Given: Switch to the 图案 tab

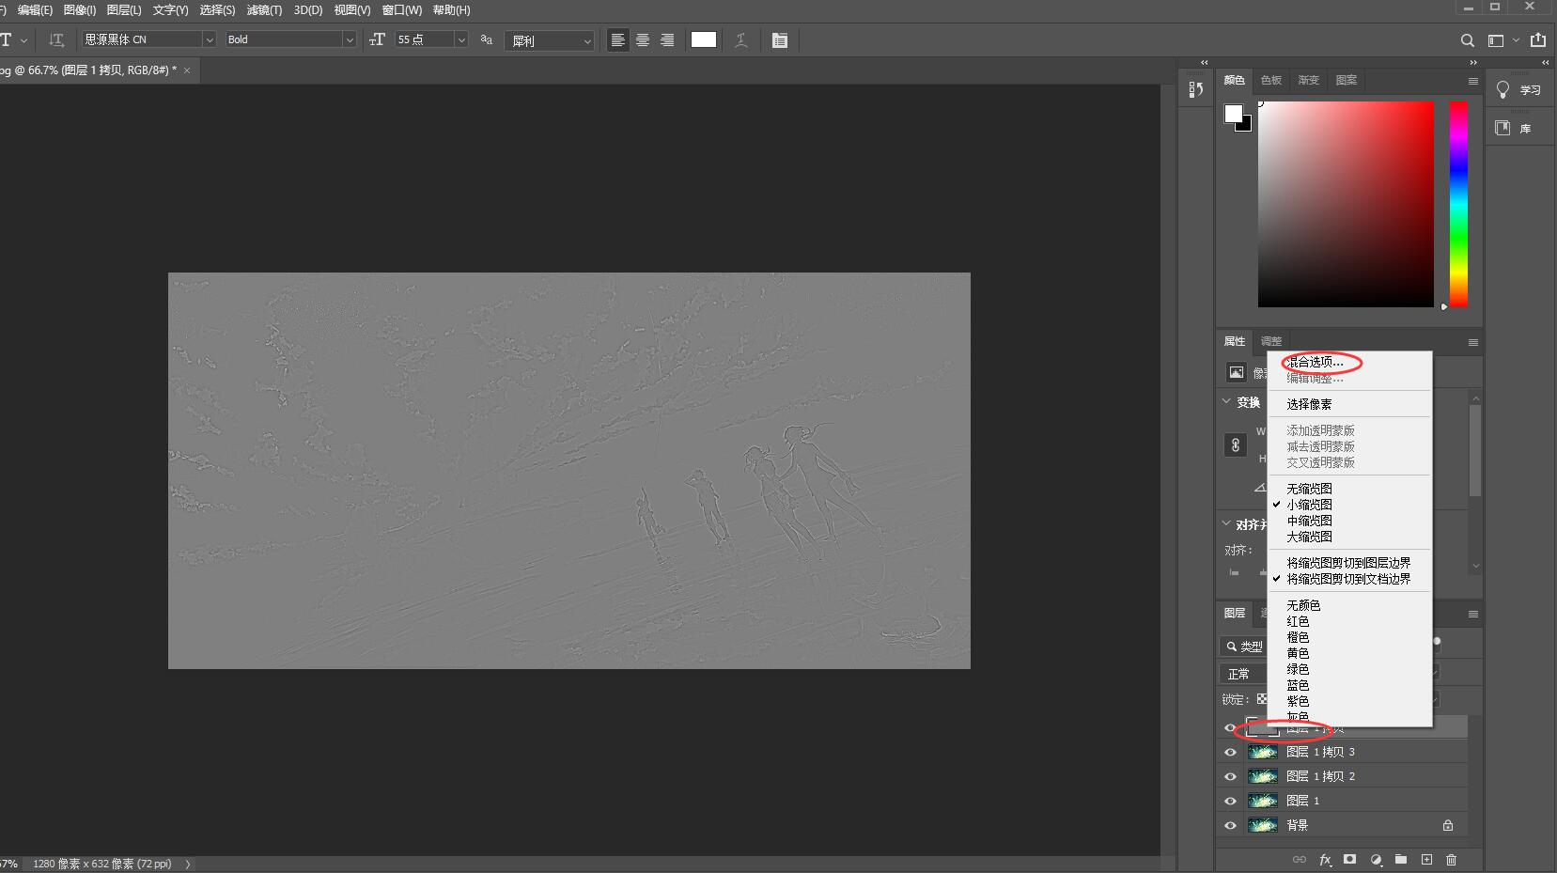Looking at the screenshot, I should click(1347, 80).
